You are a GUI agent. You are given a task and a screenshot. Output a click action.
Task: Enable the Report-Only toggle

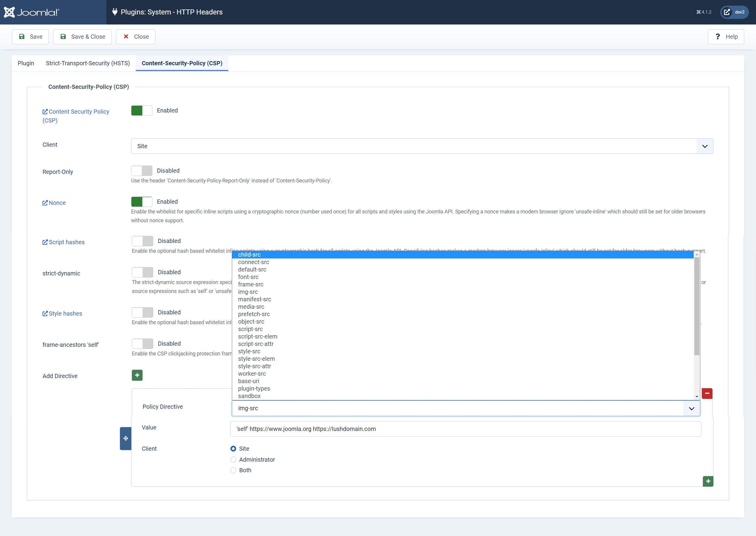[x=141, y=170]
